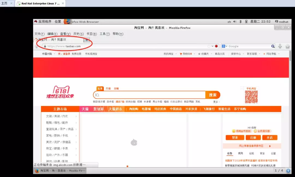295x177 pixels.
Task: Click the 登录 button
Action: click(x=235, y=137)
